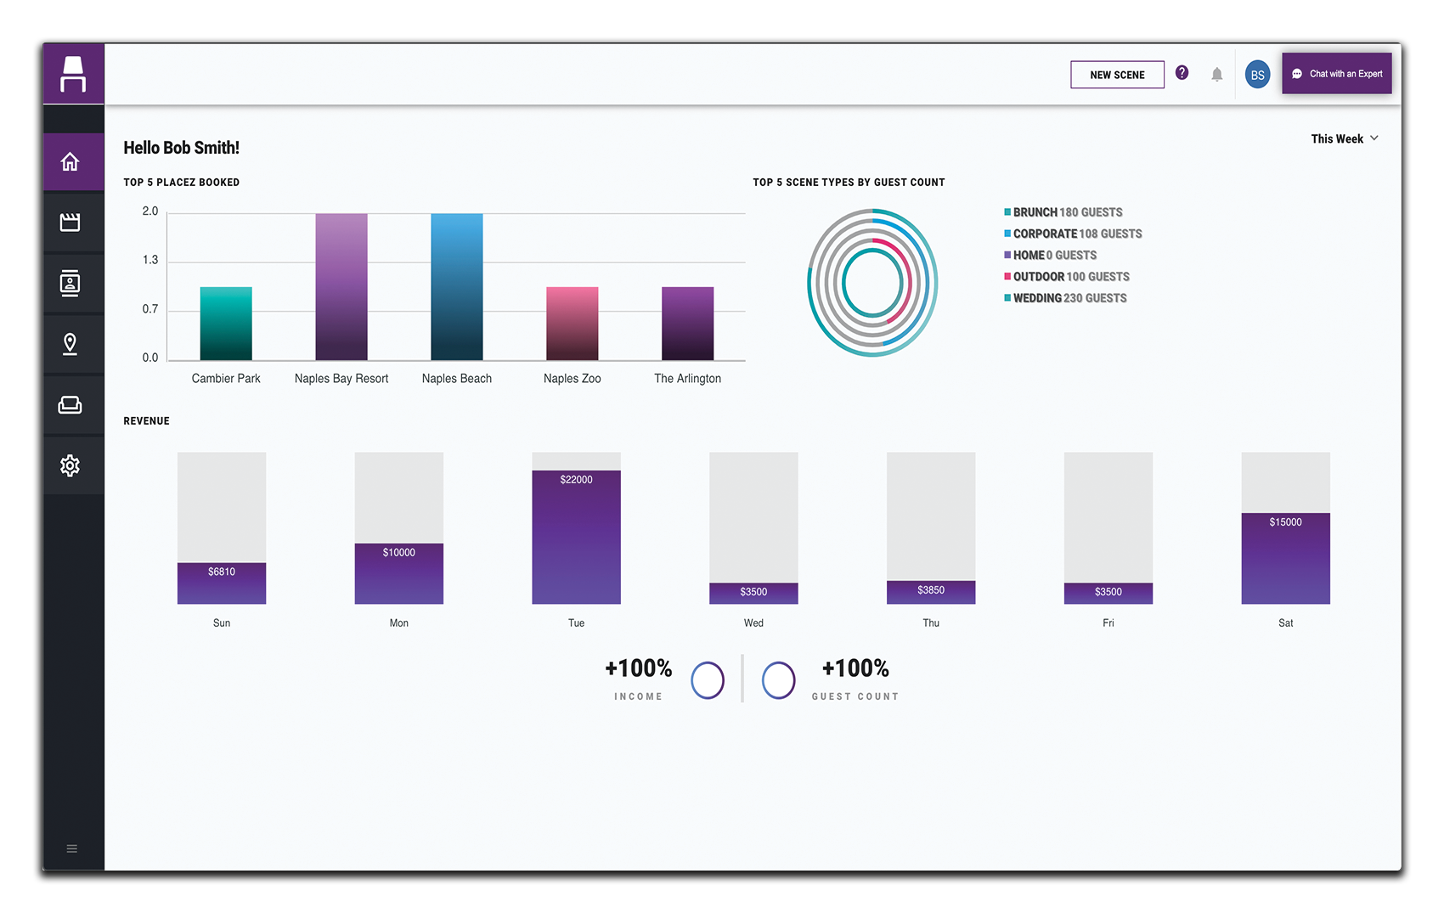Click the Revenue section title

coord(146,421)
